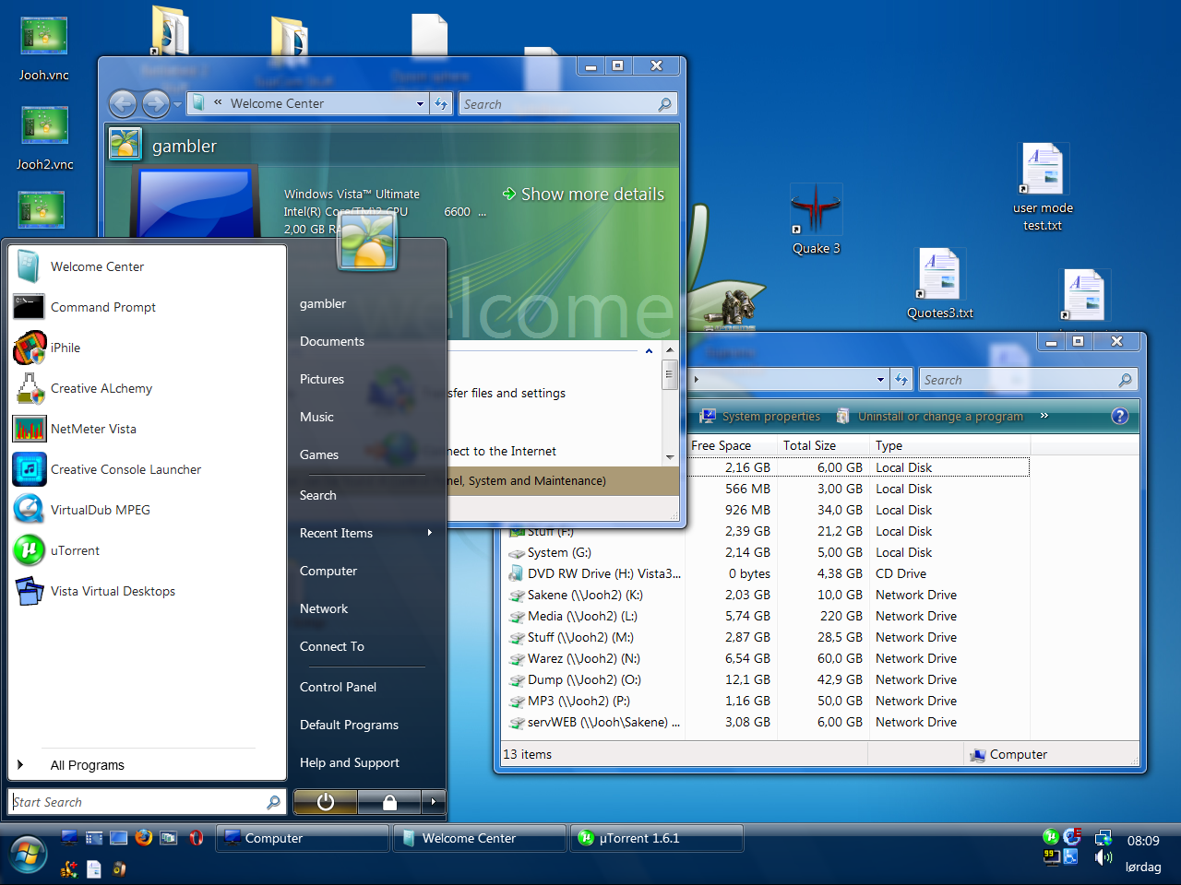The image size is (1181, 885).
Task: Show more toolbar commands in Computer window
Action: pyautogui.click(x=1044, y=416)
